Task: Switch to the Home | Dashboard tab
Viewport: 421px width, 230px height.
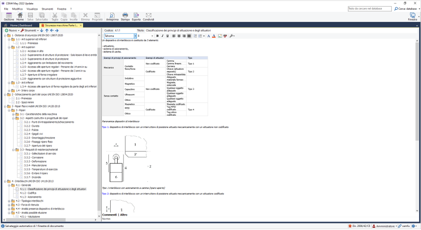Action: click(x=22, y=25)
